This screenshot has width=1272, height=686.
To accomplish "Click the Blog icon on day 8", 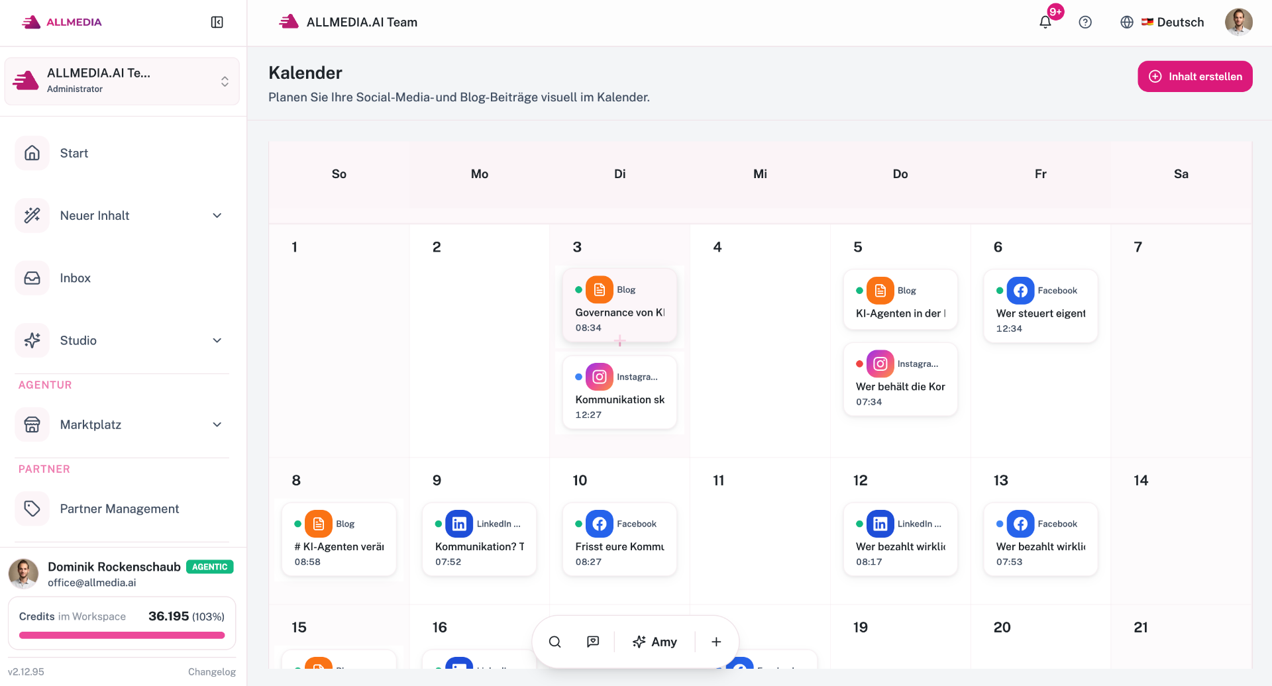I will point(319,524).
